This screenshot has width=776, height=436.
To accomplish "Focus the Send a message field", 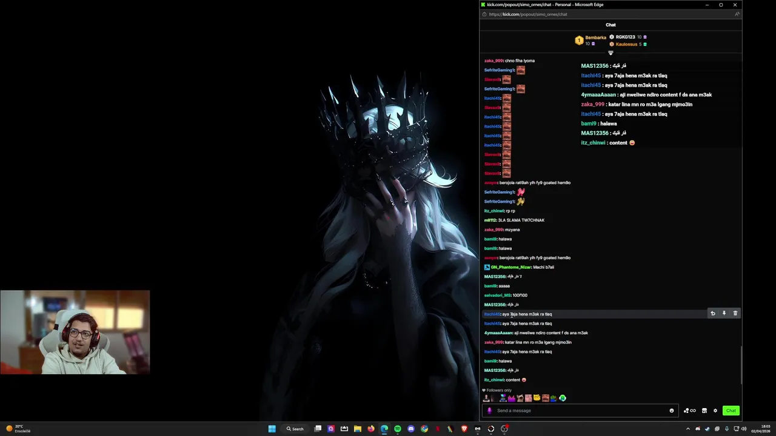I will (x=579, y=411).
